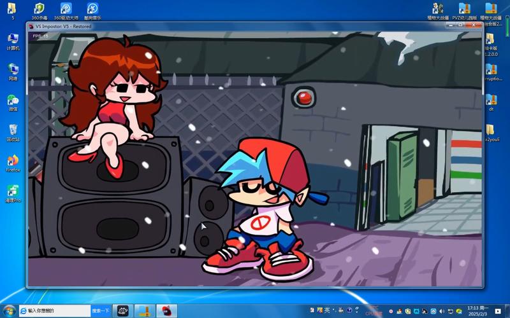Click the 搜索一下 search button
The image size is (510, 318).
click(101, 311)
